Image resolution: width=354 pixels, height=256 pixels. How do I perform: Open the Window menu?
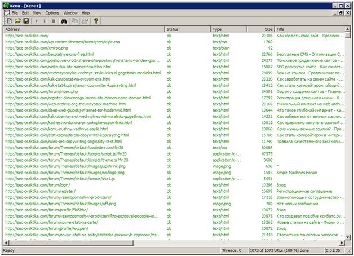click(70, 13)
